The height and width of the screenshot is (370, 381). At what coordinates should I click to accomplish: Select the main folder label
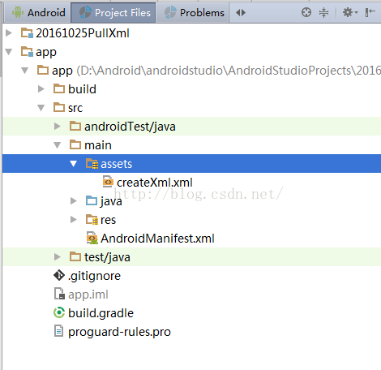pyautogui.click(x=98, y=145)
